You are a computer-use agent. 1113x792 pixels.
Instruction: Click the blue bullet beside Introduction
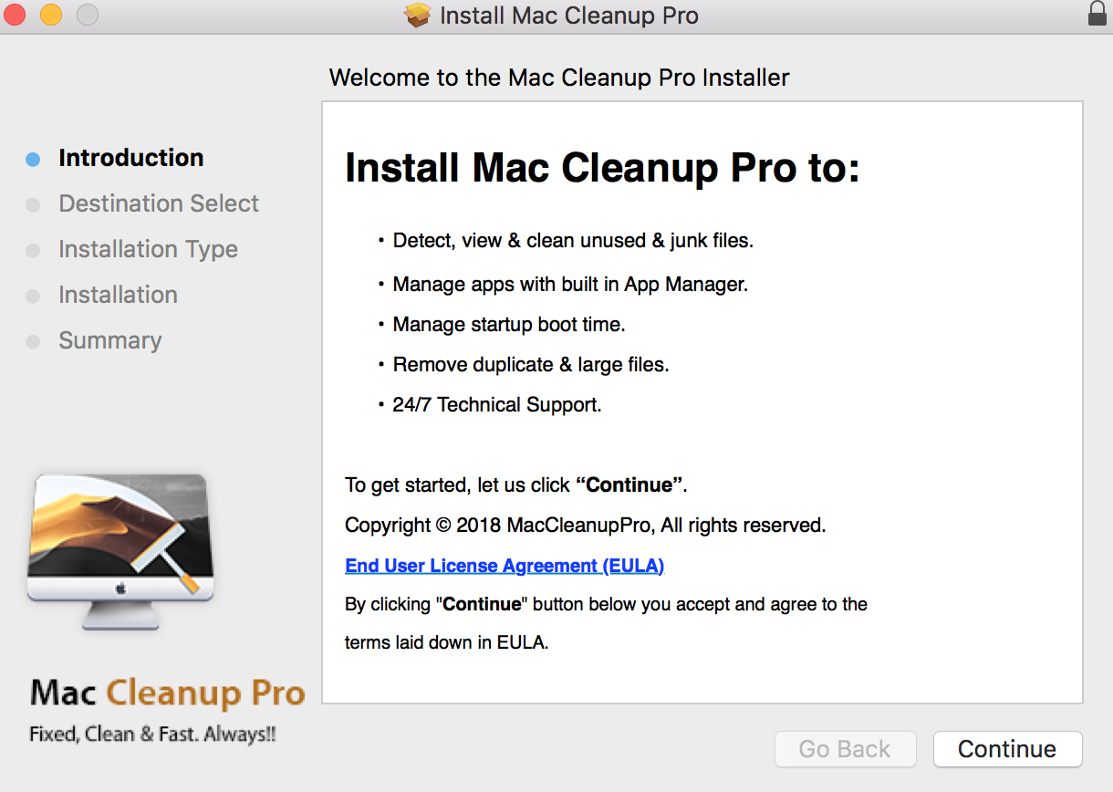point(33,159)
